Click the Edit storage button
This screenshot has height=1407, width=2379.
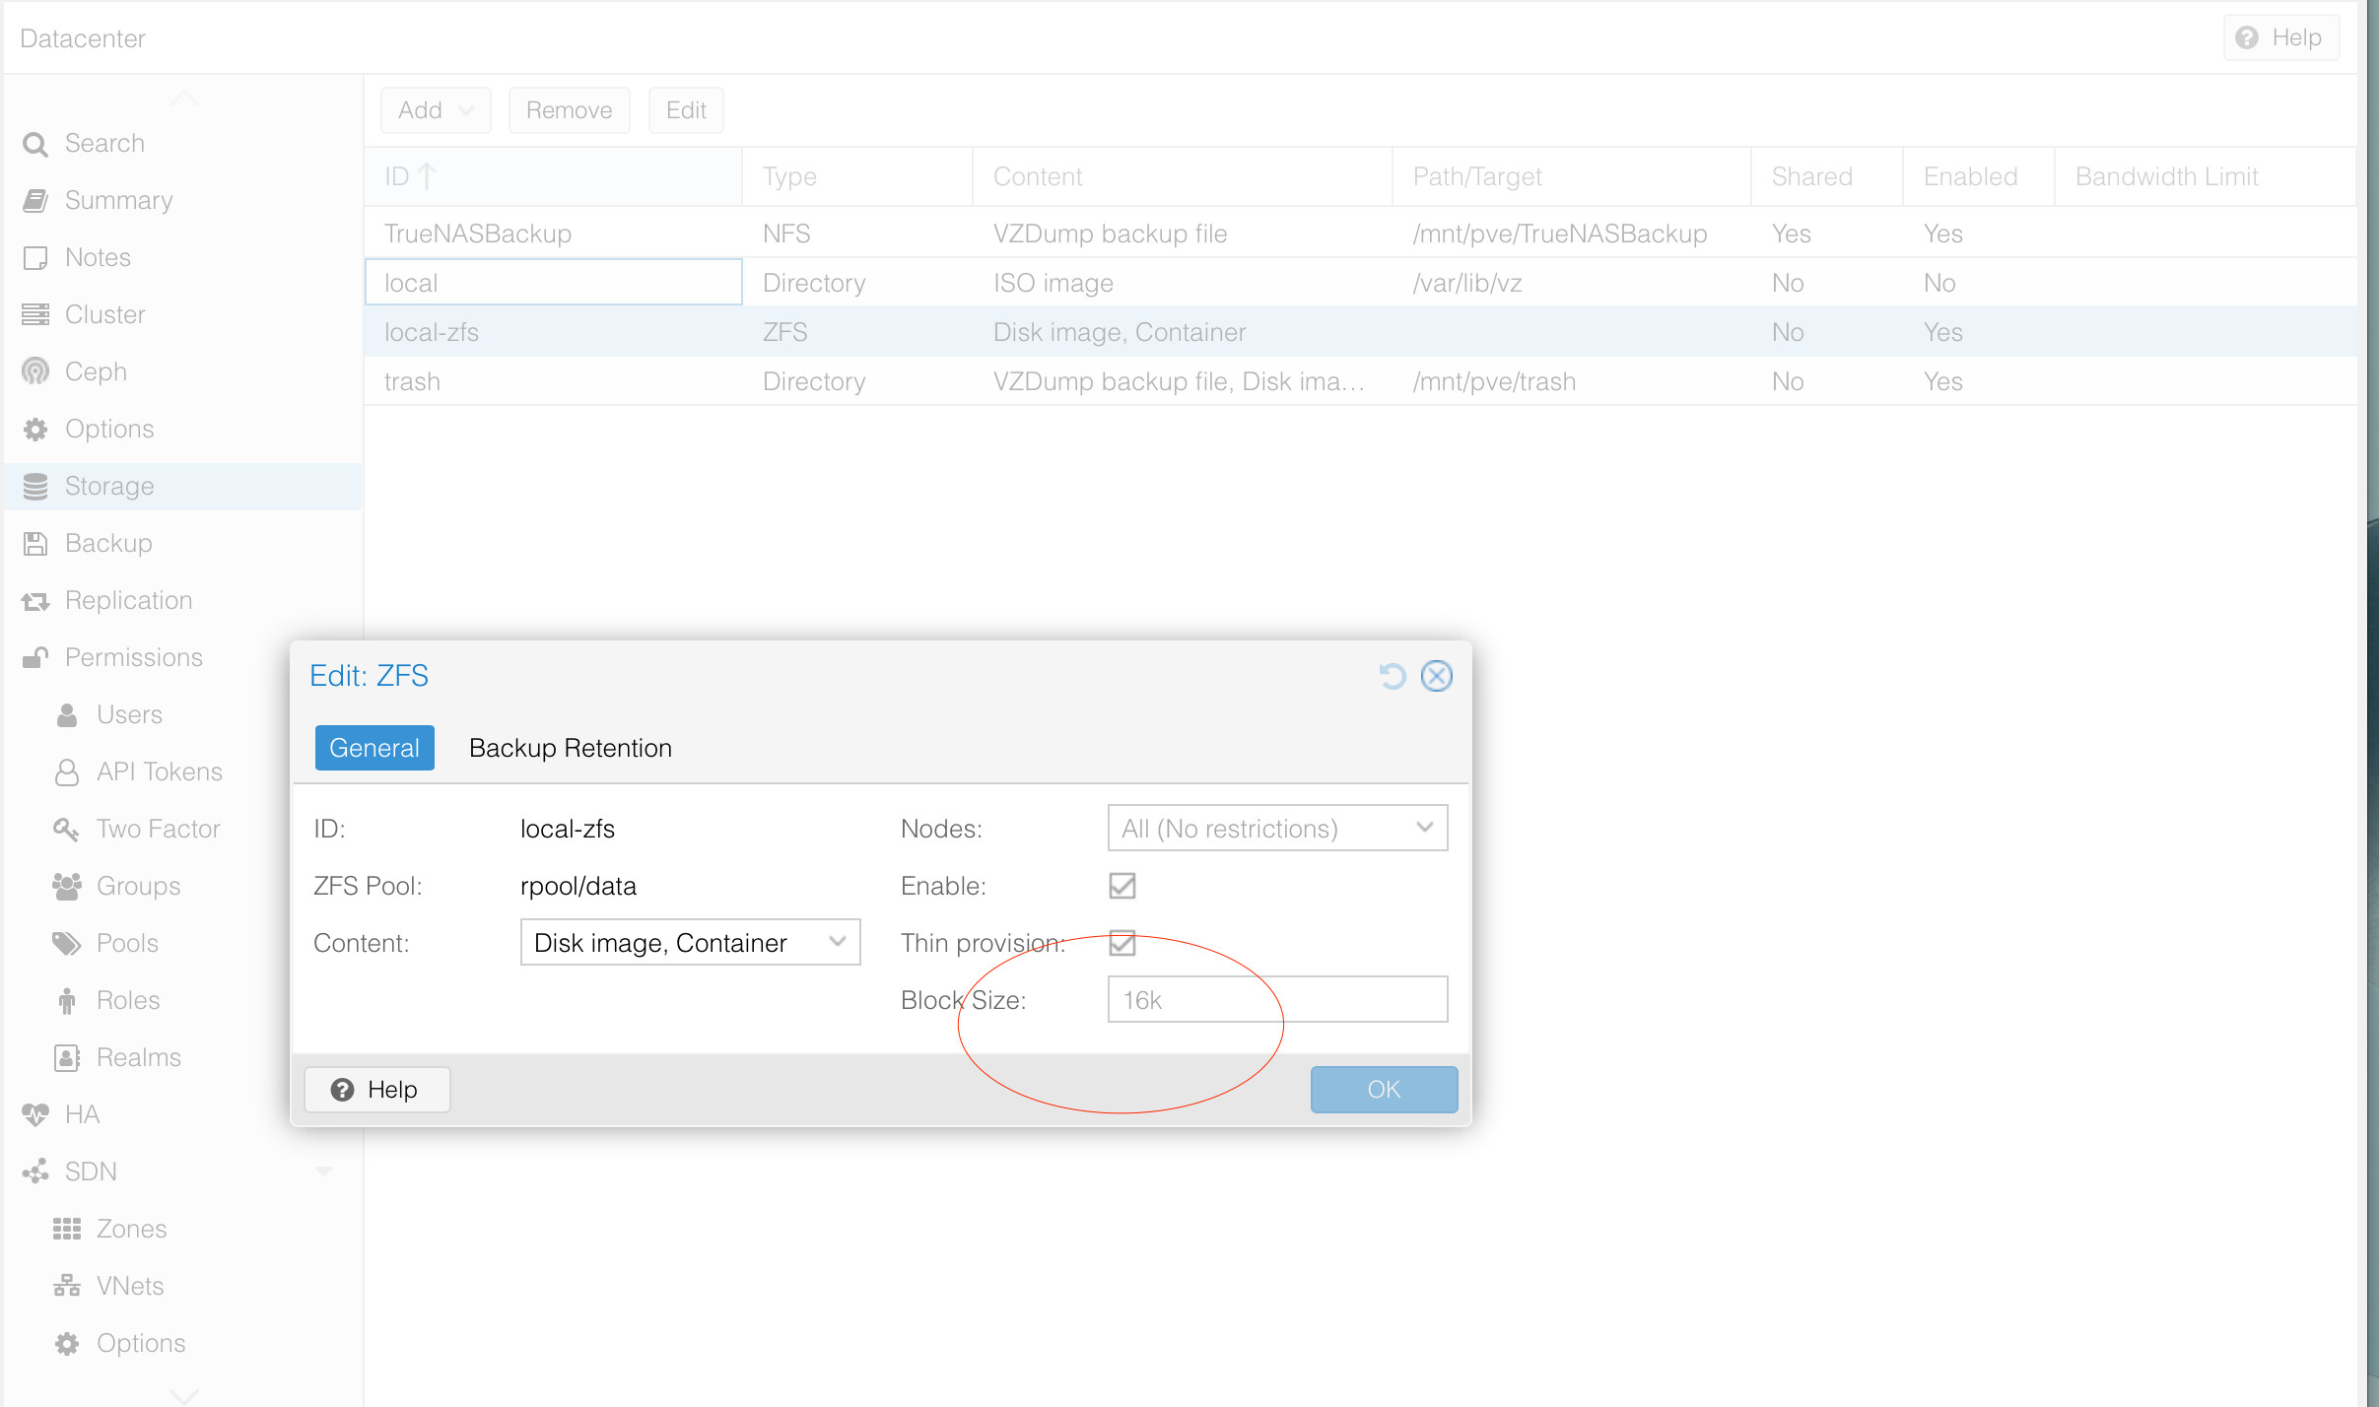click(x=686, y=110)
